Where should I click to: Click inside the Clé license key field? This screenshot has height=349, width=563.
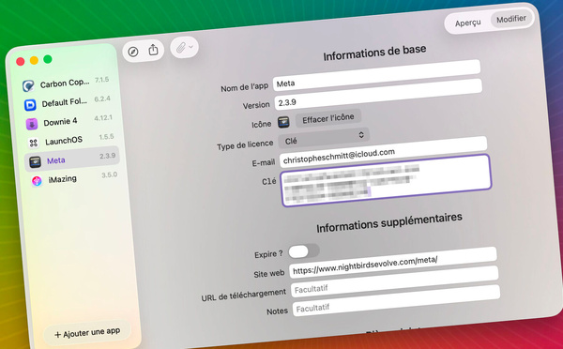(386, 180)
